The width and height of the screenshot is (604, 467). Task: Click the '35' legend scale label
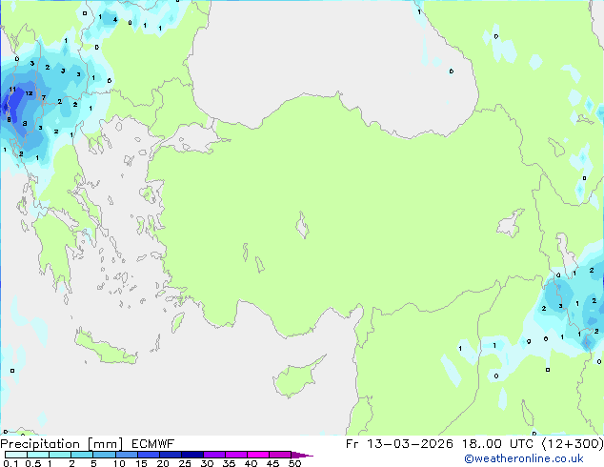click(229, 463)
